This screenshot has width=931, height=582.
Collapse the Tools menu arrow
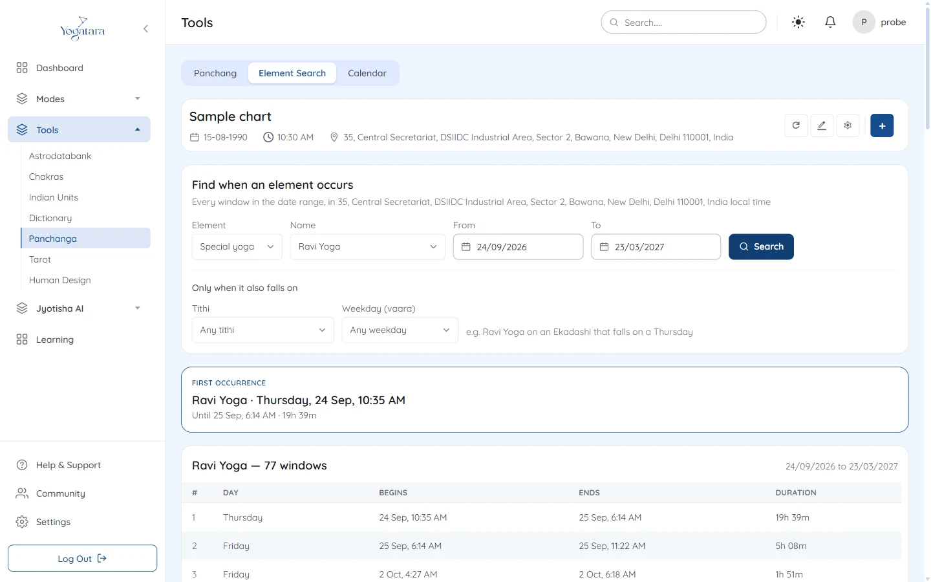[138, 130]
